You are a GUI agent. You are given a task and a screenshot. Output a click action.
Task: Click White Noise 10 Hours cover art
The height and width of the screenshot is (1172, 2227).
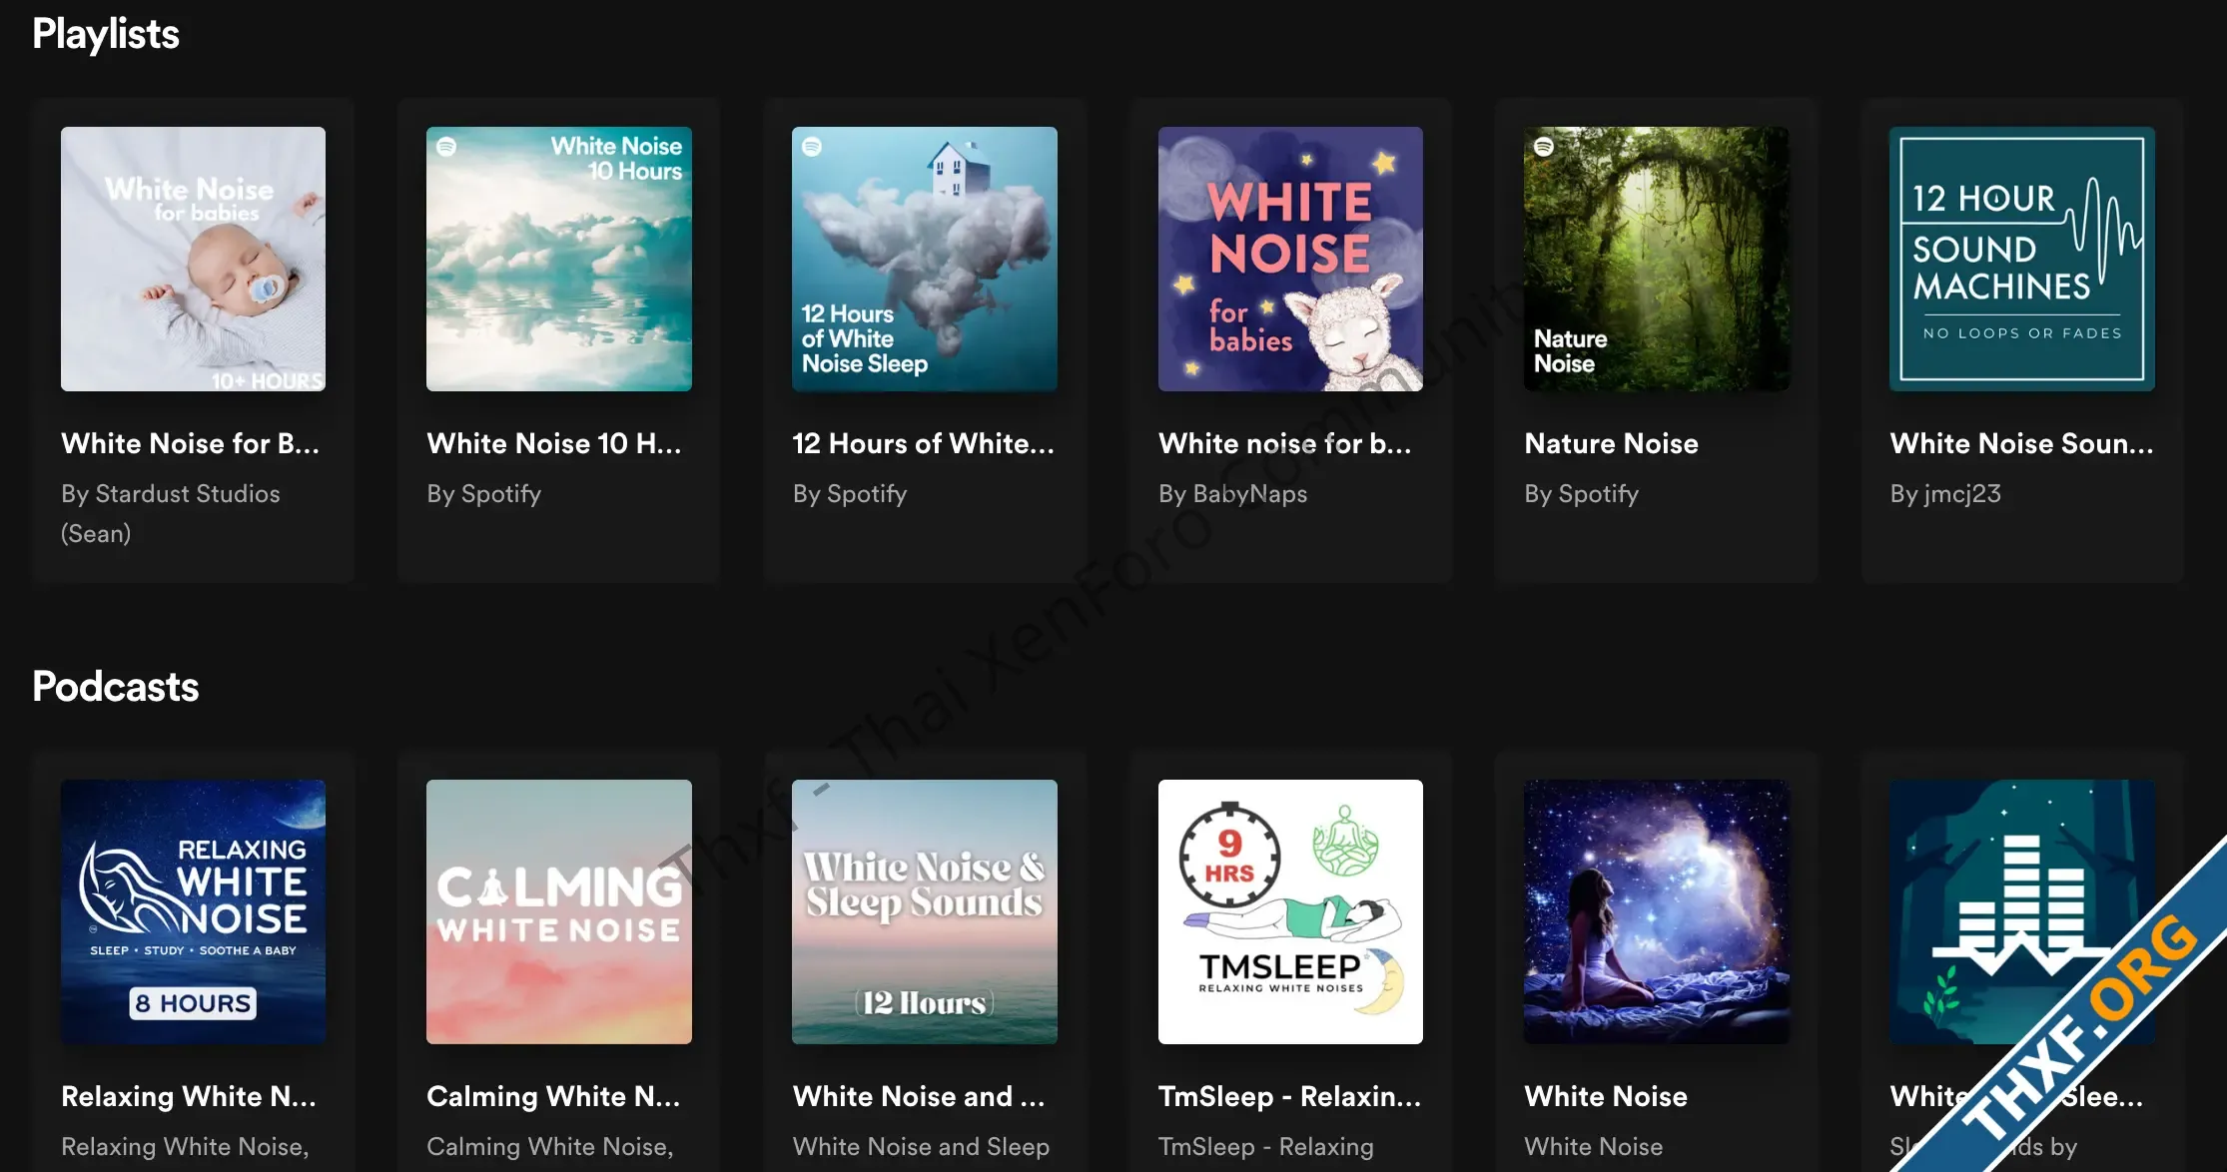point(558,259)
